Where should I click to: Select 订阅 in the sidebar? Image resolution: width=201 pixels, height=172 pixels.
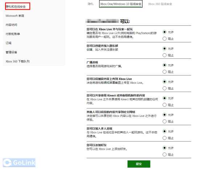tap(8, 43)
